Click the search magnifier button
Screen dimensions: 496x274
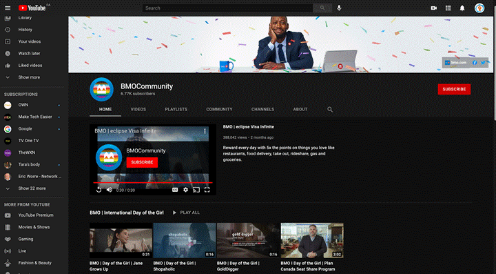coord(322,8)
